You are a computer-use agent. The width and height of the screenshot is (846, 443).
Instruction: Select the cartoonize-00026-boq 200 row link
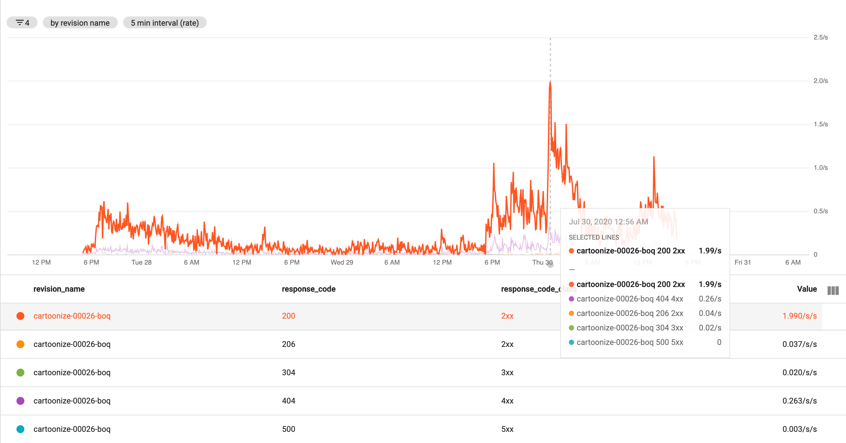[x=72, y=316]
